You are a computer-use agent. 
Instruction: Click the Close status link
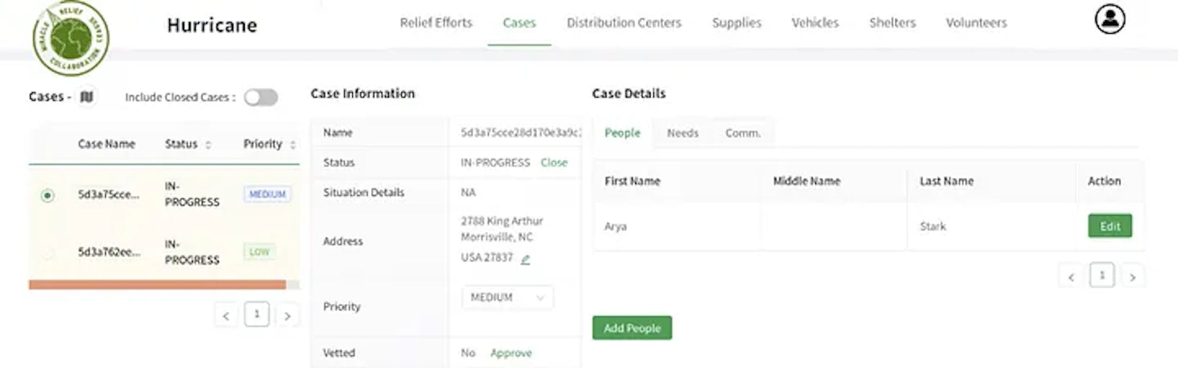point(554,163)
